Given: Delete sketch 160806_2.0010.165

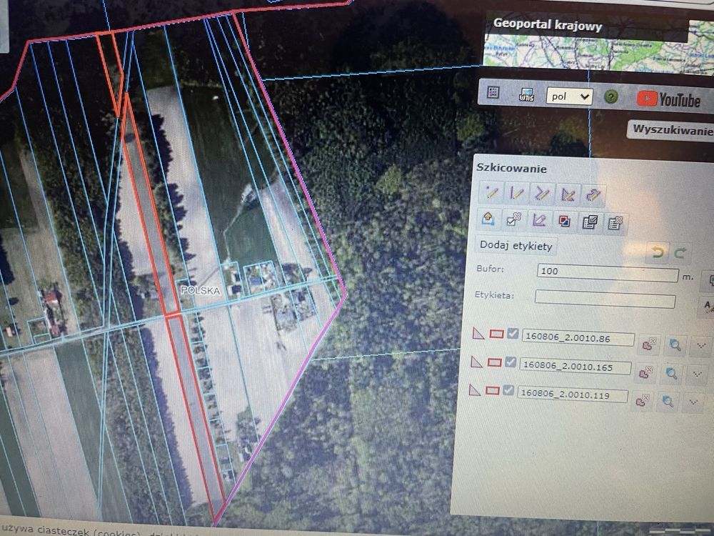Looking at the screenshot, I should tap(645, 372).
